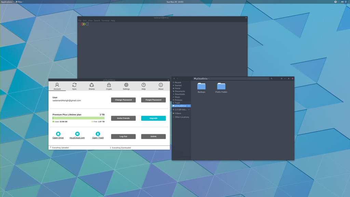This screenshot has height=197, width=350.
Task: Select Recent in the Files sidebar
Action: click(181, 82)
